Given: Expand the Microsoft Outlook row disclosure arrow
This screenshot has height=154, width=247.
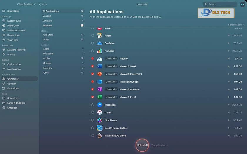Looking at the screenshot, I should (229, 82).
